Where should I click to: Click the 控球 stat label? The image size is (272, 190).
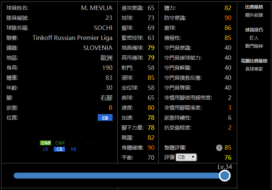[127, 18]
